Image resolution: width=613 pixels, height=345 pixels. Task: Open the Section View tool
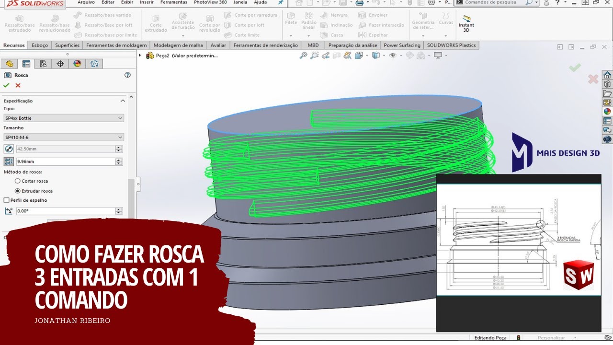coord(336,56)
